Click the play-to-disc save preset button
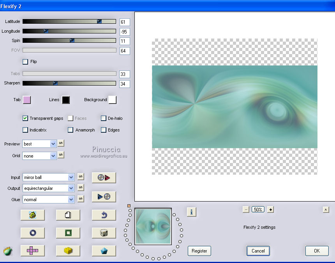335x263 pixels. tap(104, 196)
